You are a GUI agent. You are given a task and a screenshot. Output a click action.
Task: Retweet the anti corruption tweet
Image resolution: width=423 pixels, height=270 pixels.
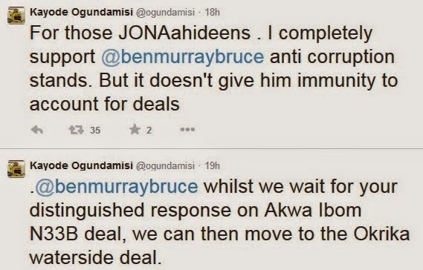pos(76,131)
